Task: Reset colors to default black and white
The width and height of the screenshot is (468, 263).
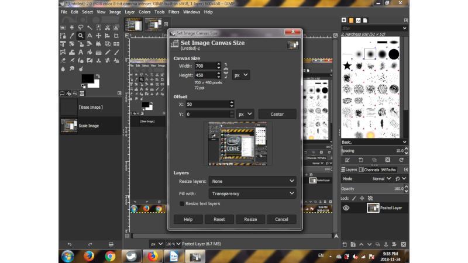Action: pos(84,86)
